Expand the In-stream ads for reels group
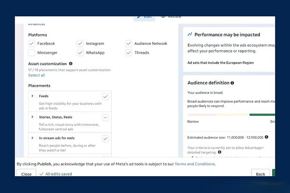Viewport: 290px width, 193px height. (32, 138)
